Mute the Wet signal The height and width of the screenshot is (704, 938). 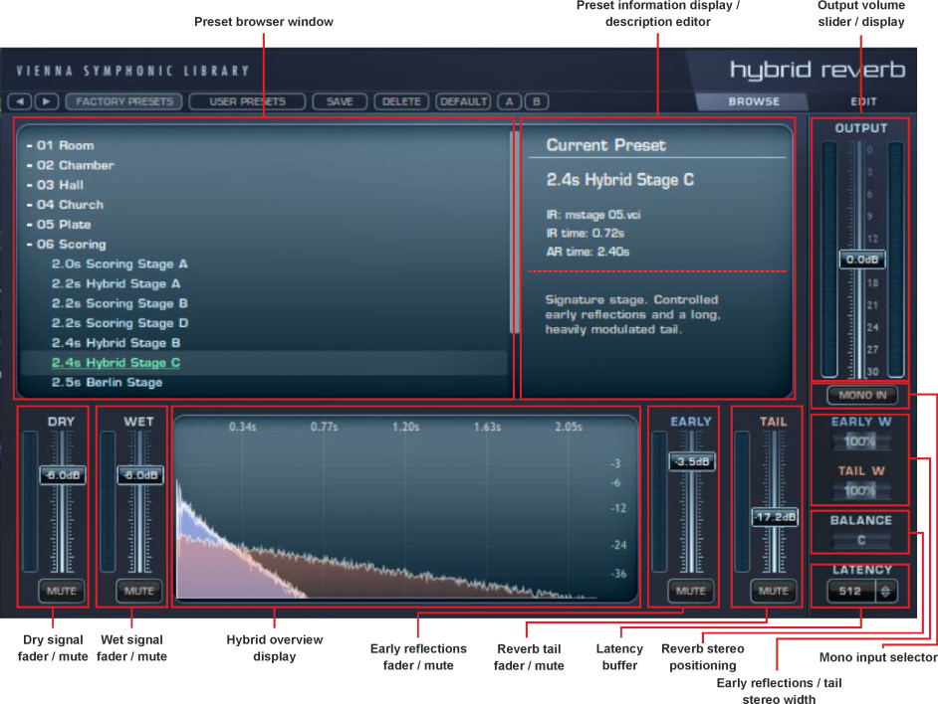click(x=139, y=591)
